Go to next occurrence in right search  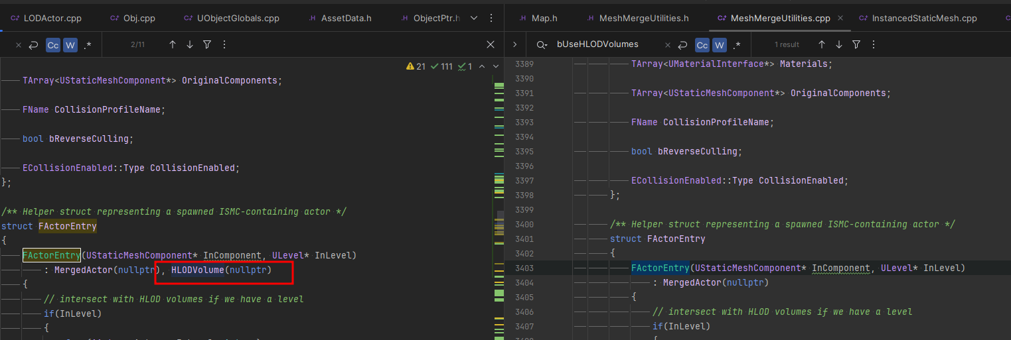pos(839,44)
